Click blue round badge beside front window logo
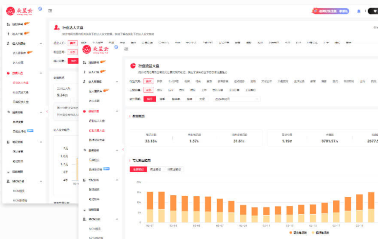The height and width of the screenshot is (239, 378). (116, 47)
